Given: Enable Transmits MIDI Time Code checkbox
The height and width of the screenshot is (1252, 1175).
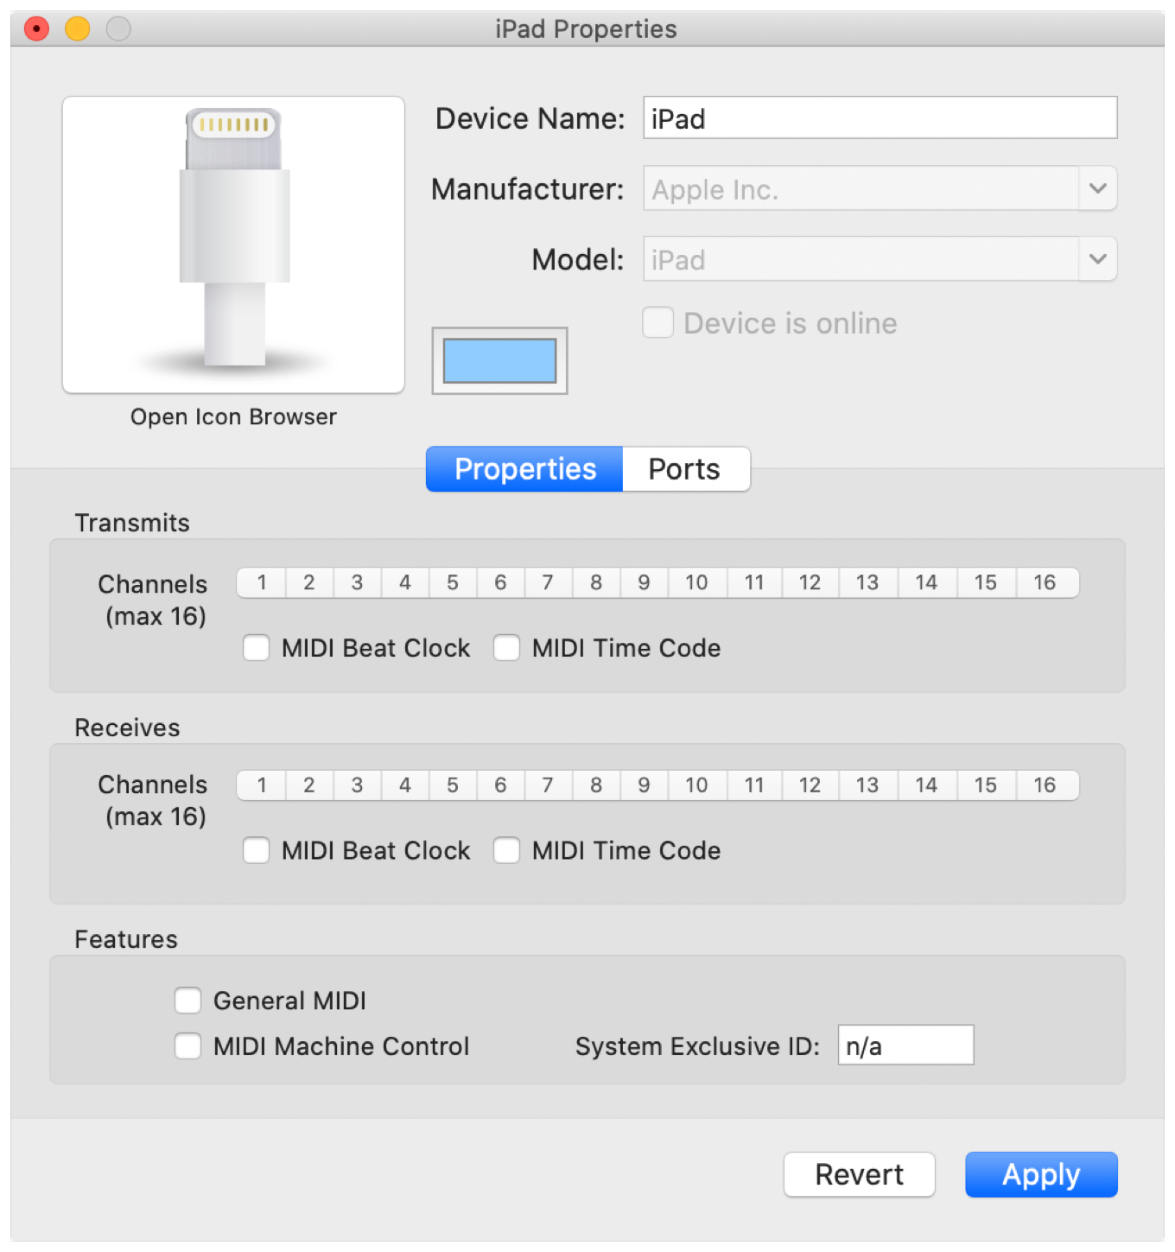Looking at the screenshot, I should (507, 648).
